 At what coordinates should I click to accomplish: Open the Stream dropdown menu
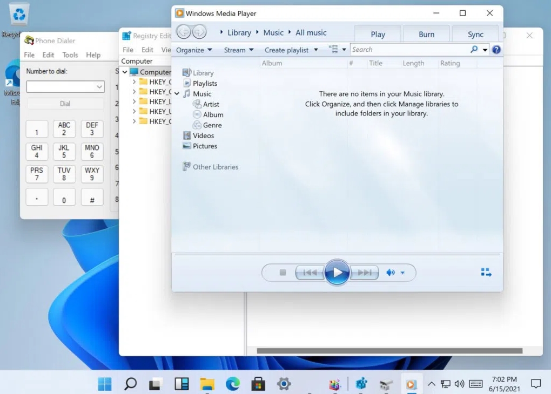[238, 50]
